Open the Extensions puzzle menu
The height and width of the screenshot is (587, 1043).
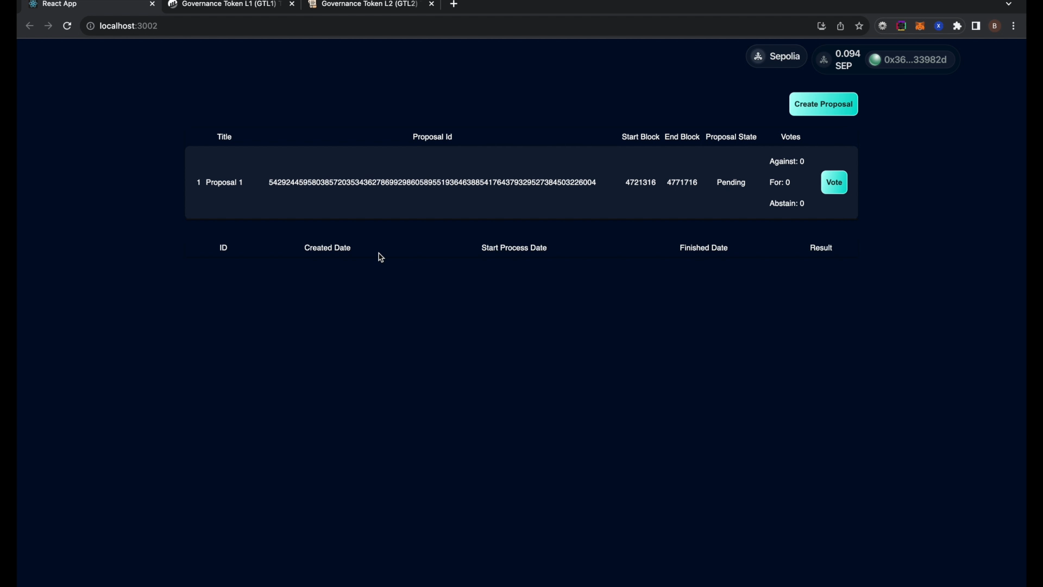[957, 26]
